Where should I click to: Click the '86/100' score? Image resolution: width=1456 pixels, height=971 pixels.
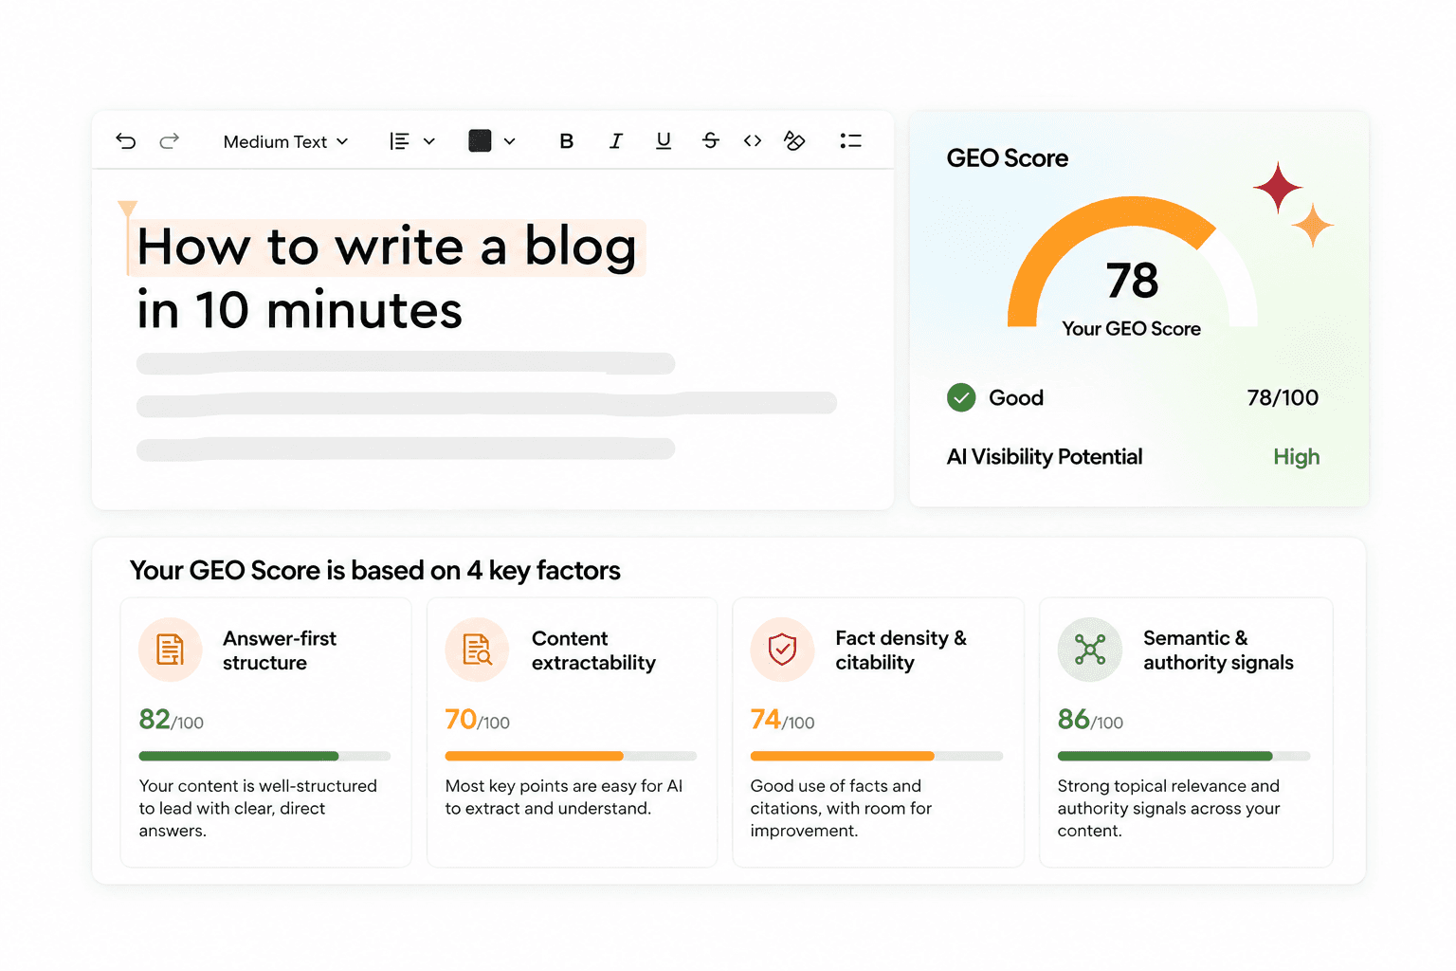pyautogui.click(x=1090, y=720)
